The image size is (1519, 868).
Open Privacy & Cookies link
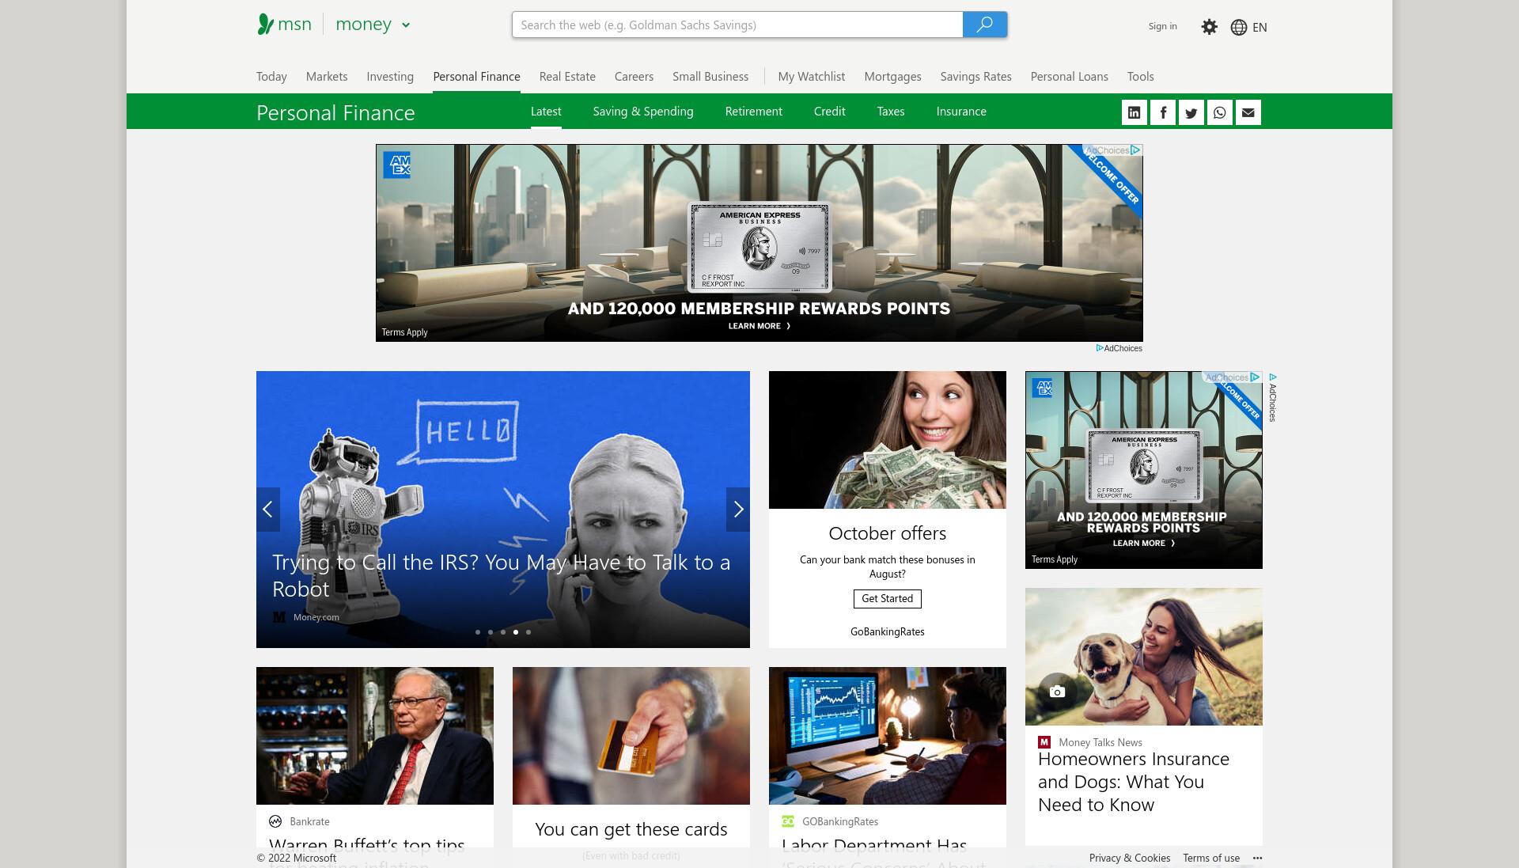coord(1129,858)
